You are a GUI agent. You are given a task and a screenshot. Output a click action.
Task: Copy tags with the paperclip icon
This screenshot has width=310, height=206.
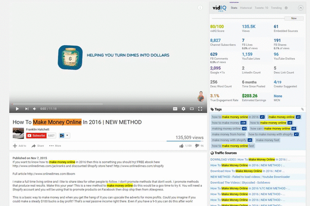302,109
